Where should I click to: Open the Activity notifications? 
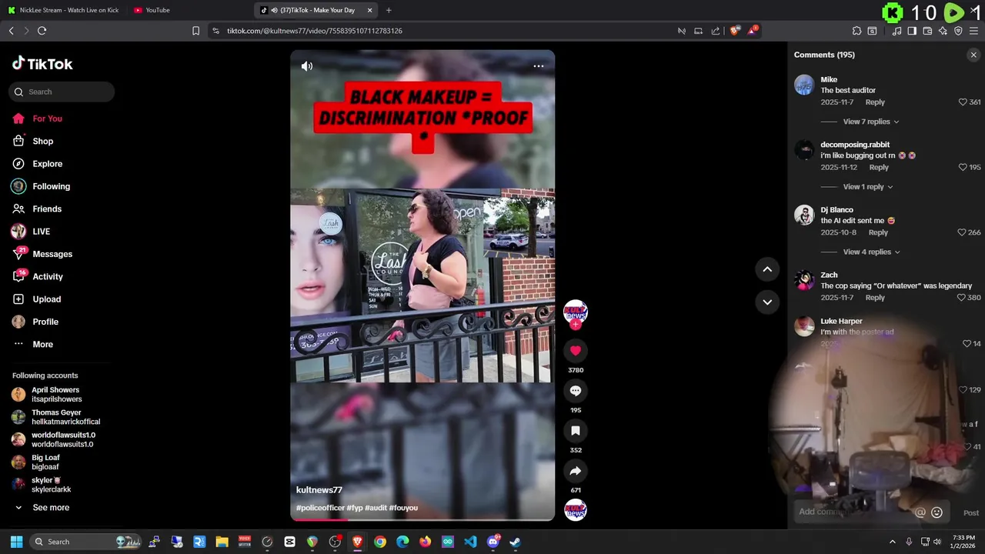point(48,277)
